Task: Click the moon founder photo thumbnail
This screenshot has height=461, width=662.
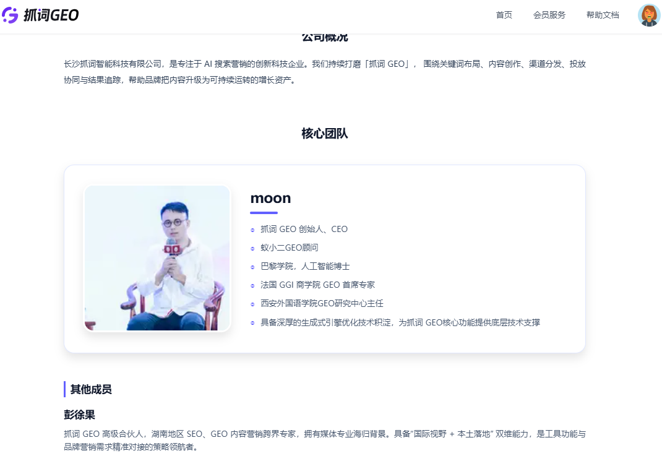Action: [x=158, y=258]
